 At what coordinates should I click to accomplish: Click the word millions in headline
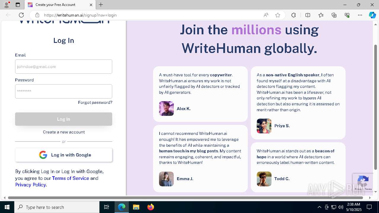tap(256, 30)
